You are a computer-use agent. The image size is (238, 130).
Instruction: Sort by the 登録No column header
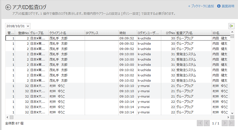pos(22,33)
